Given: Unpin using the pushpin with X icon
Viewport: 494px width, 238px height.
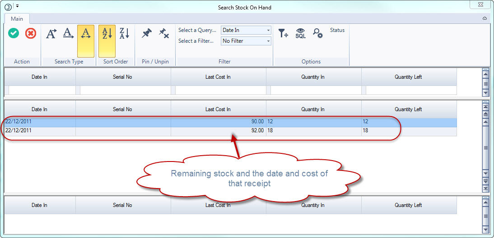Looking at the screenshot, I should pyautogui.click(x=164, y=33).
